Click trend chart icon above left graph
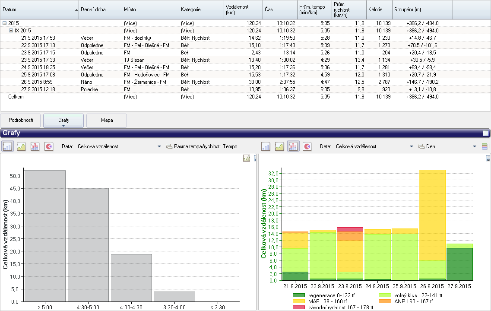Viewport: 491px width, 311px height. [x=247, y=158]
